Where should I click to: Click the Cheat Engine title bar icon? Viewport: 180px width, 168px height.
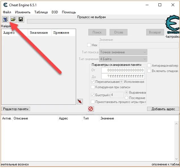pyautogui.click(x=5, y=5)
